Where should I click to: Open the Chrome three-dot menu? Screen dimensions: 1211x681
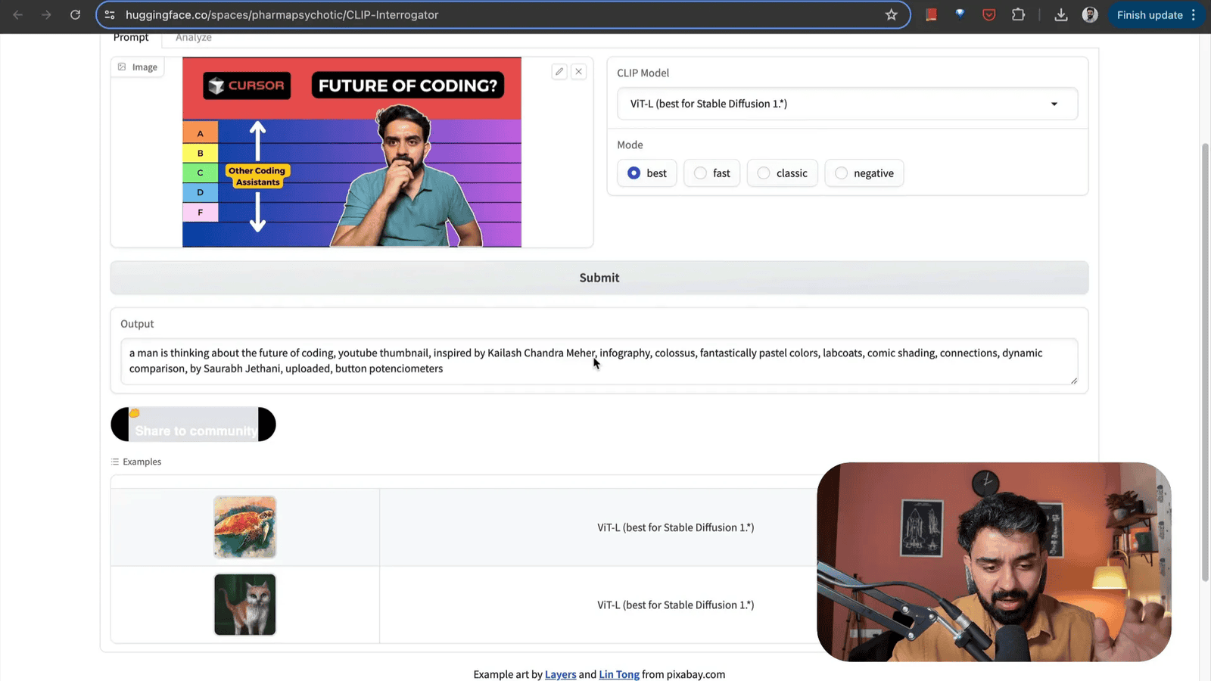coord(1194,15)
